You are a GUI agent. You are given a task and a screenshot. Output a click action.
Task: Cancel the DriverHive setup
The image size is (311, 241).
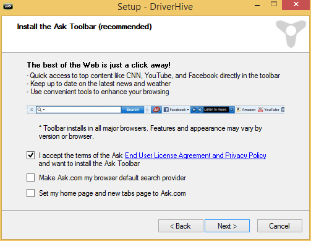click(x=279, y=226)
